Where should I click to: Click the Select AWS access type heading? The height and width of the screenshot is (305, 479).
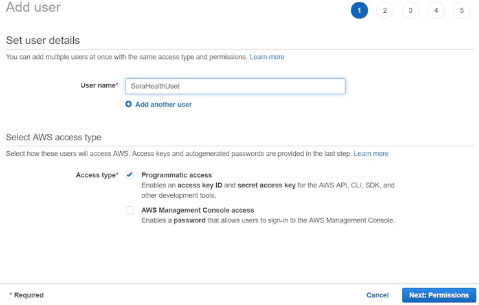pos(54,137)
